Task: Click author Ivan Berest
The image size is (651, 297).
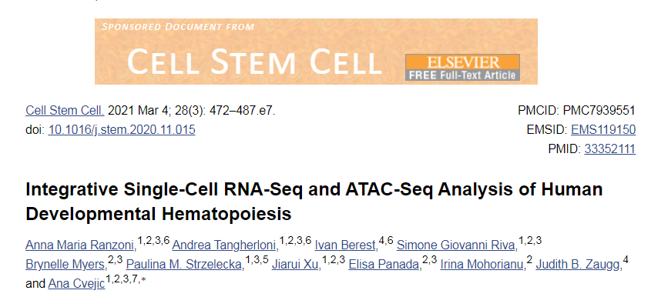Action: click(x=345, y=245)
